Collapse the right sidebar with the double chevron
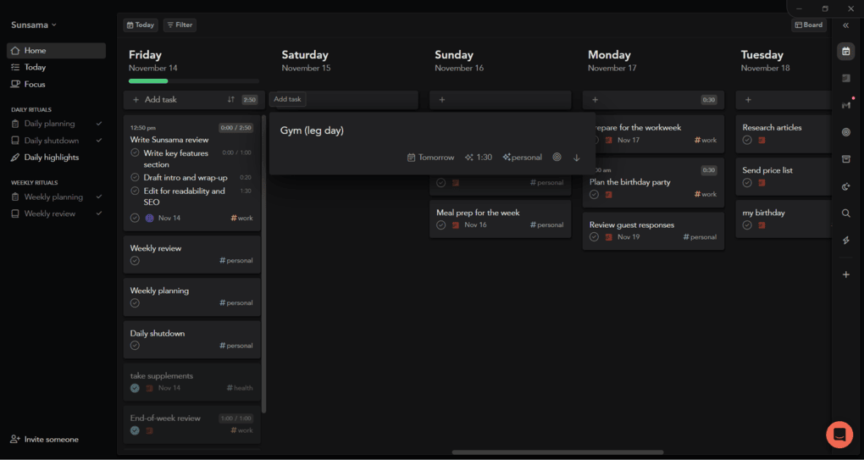The image size is (864, 460). pos(845,25)
